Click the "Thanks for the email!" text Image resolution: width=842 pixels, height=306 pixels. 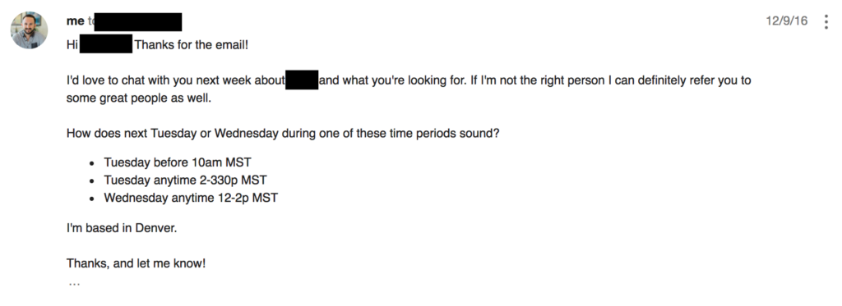192,44
